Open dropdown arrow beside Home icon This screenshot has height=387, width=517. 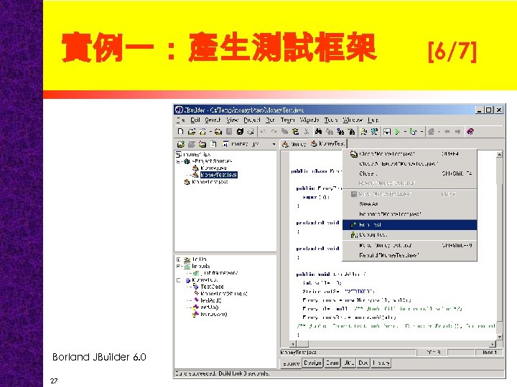(439, 132)
